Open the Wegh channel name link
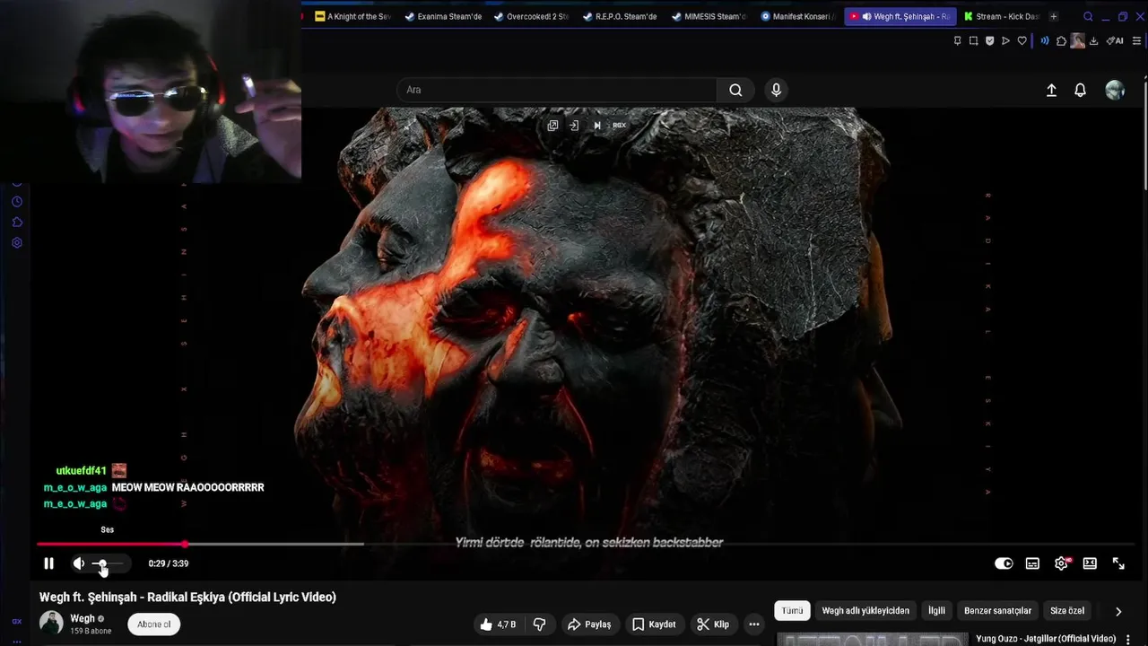The height and width of the screenshot is (646, 1148). (83, 618)
